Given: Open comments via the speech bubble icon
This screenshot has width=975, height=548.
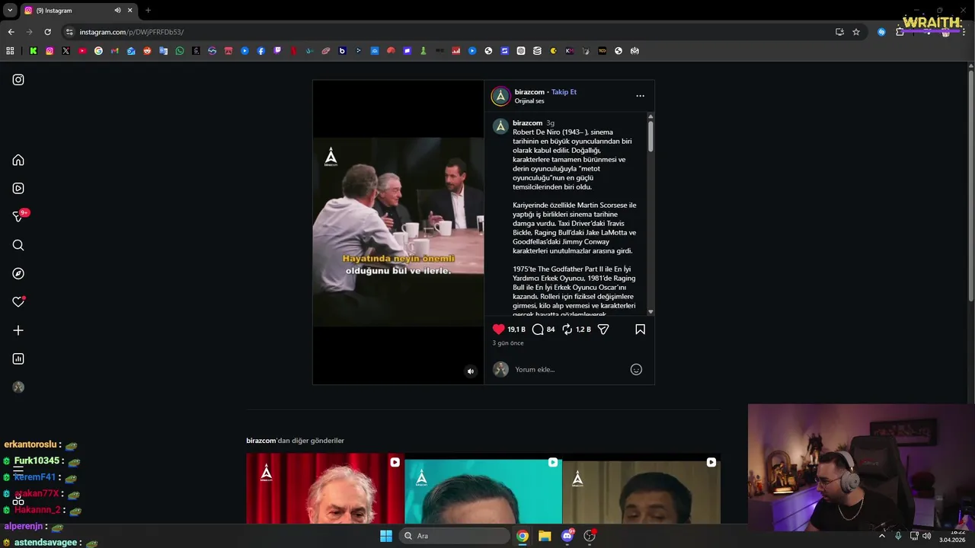Looking at the screenshot, I should 538,329.
